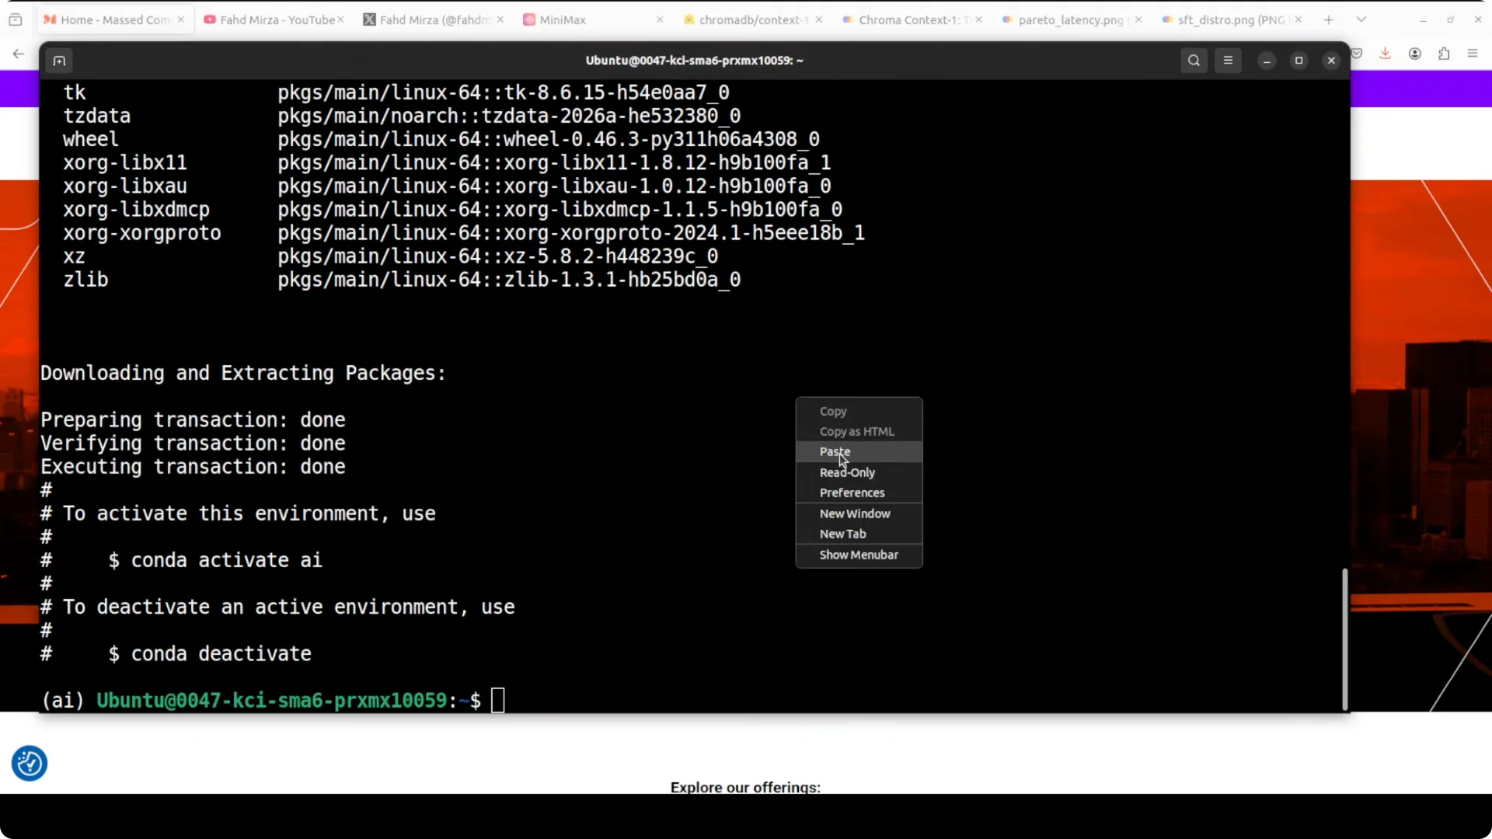
Task: Open the browser account profile icon
Action: click(x=1415, y=54)
